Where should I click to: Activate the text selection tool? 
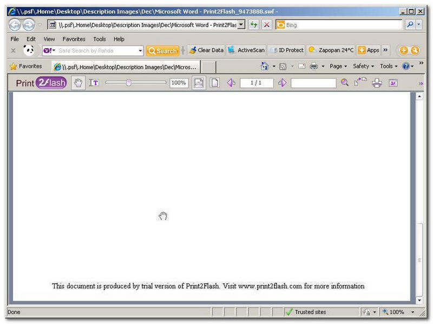[x=94, y=83]
